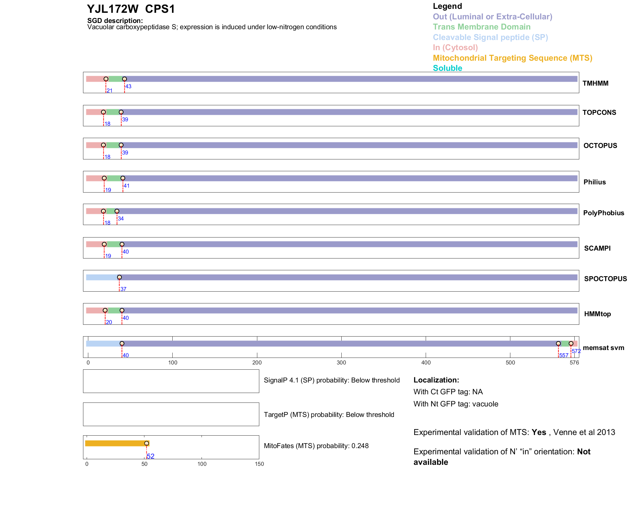Viewport: 640px width, 516px height.
Task: Click the Mitochondrial Targeting Sequence legend entry
Action: click(x=512, y=58)
